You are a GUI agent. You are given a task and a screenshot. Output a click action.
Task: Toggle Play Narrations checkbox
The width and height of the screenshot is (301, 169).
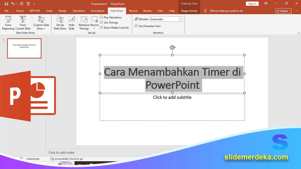pos(101,17)
